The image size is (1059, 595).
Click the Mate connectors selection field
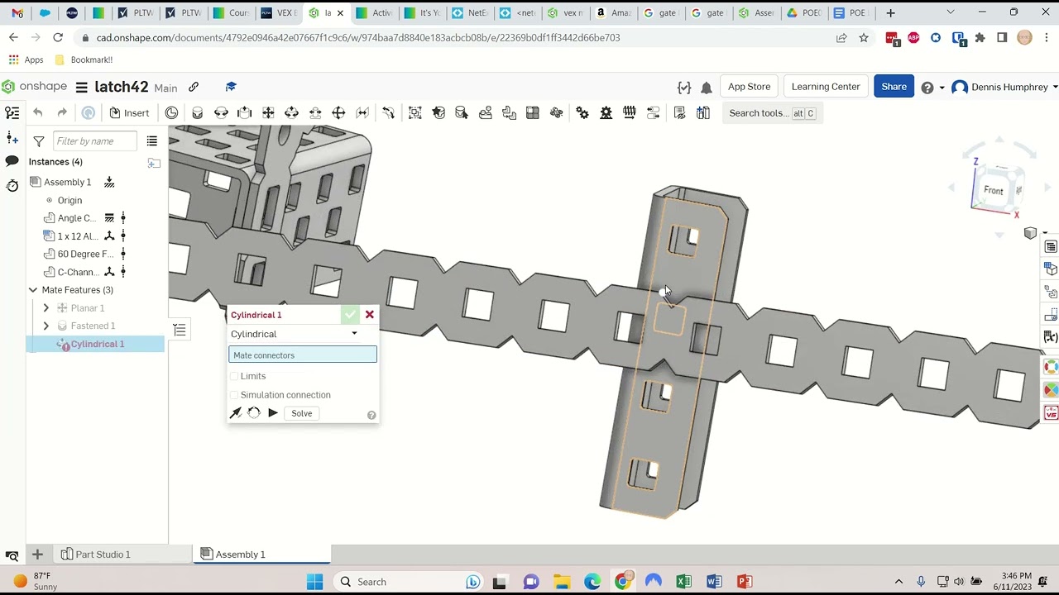pos(303,355)
